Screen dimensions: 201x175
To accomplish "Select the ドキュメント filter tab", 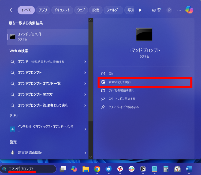I will (62, 10).
